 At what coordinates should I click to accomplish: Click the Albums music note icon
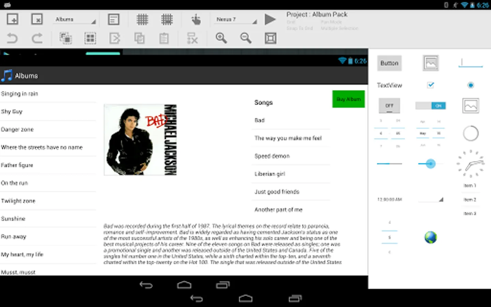coord(6,75)
